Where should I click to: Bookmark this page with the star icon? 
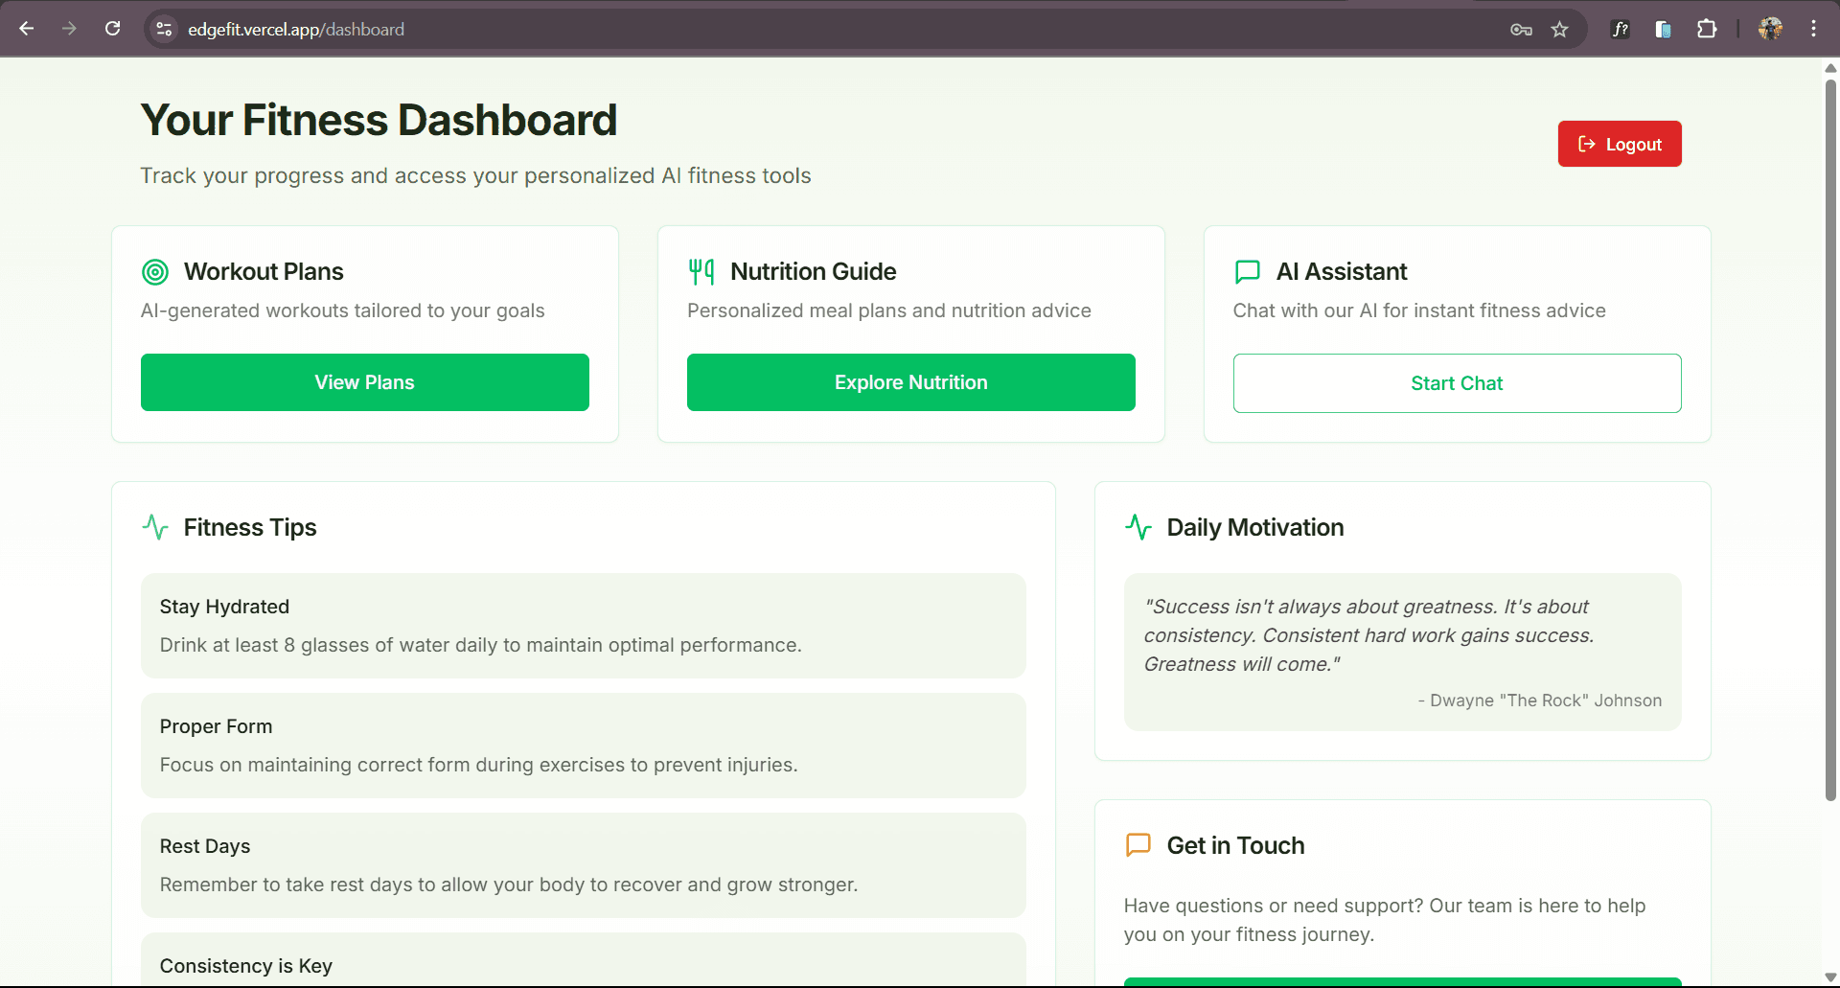pyautogui.click(x=1560, y=30)
